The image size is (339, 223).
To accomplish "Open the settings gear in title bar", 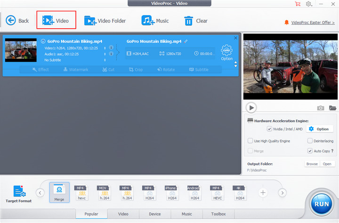I will point(308,4).
